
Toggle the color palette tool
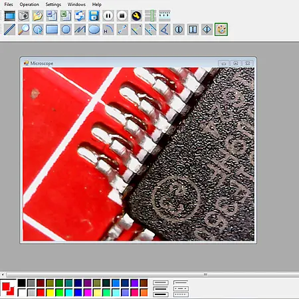point(221,29)
